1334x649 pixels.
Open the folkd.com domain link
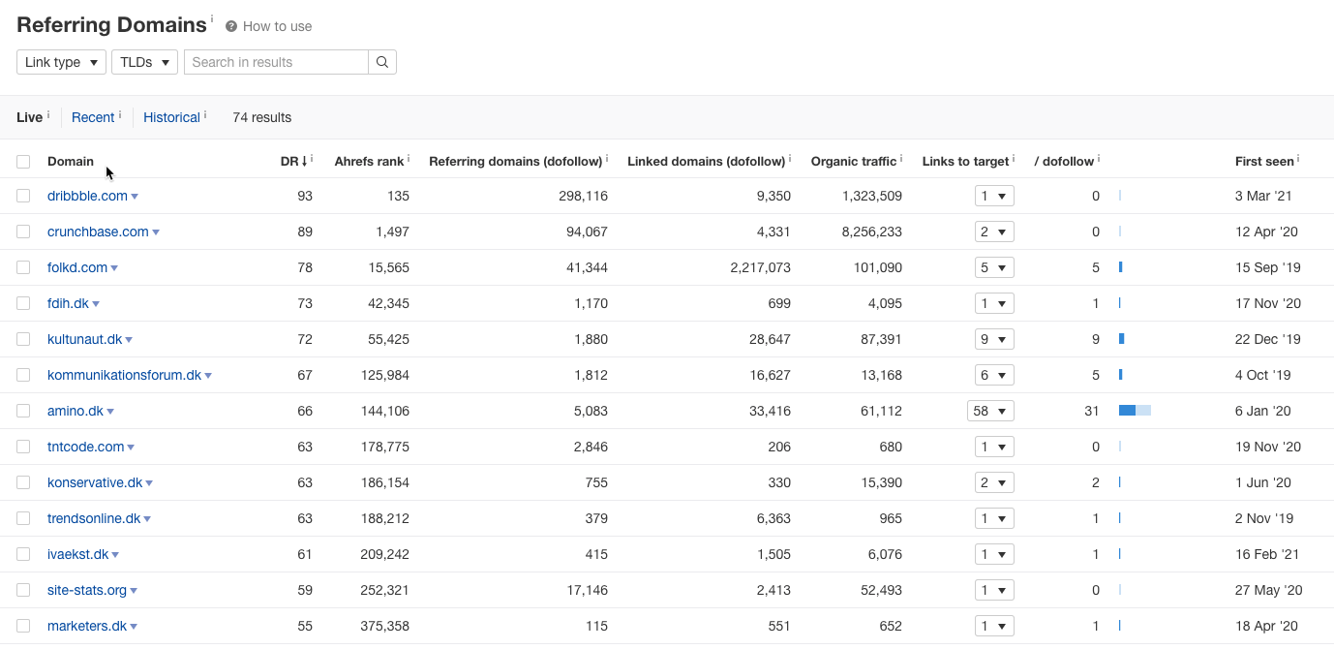[x=77, y=267]
